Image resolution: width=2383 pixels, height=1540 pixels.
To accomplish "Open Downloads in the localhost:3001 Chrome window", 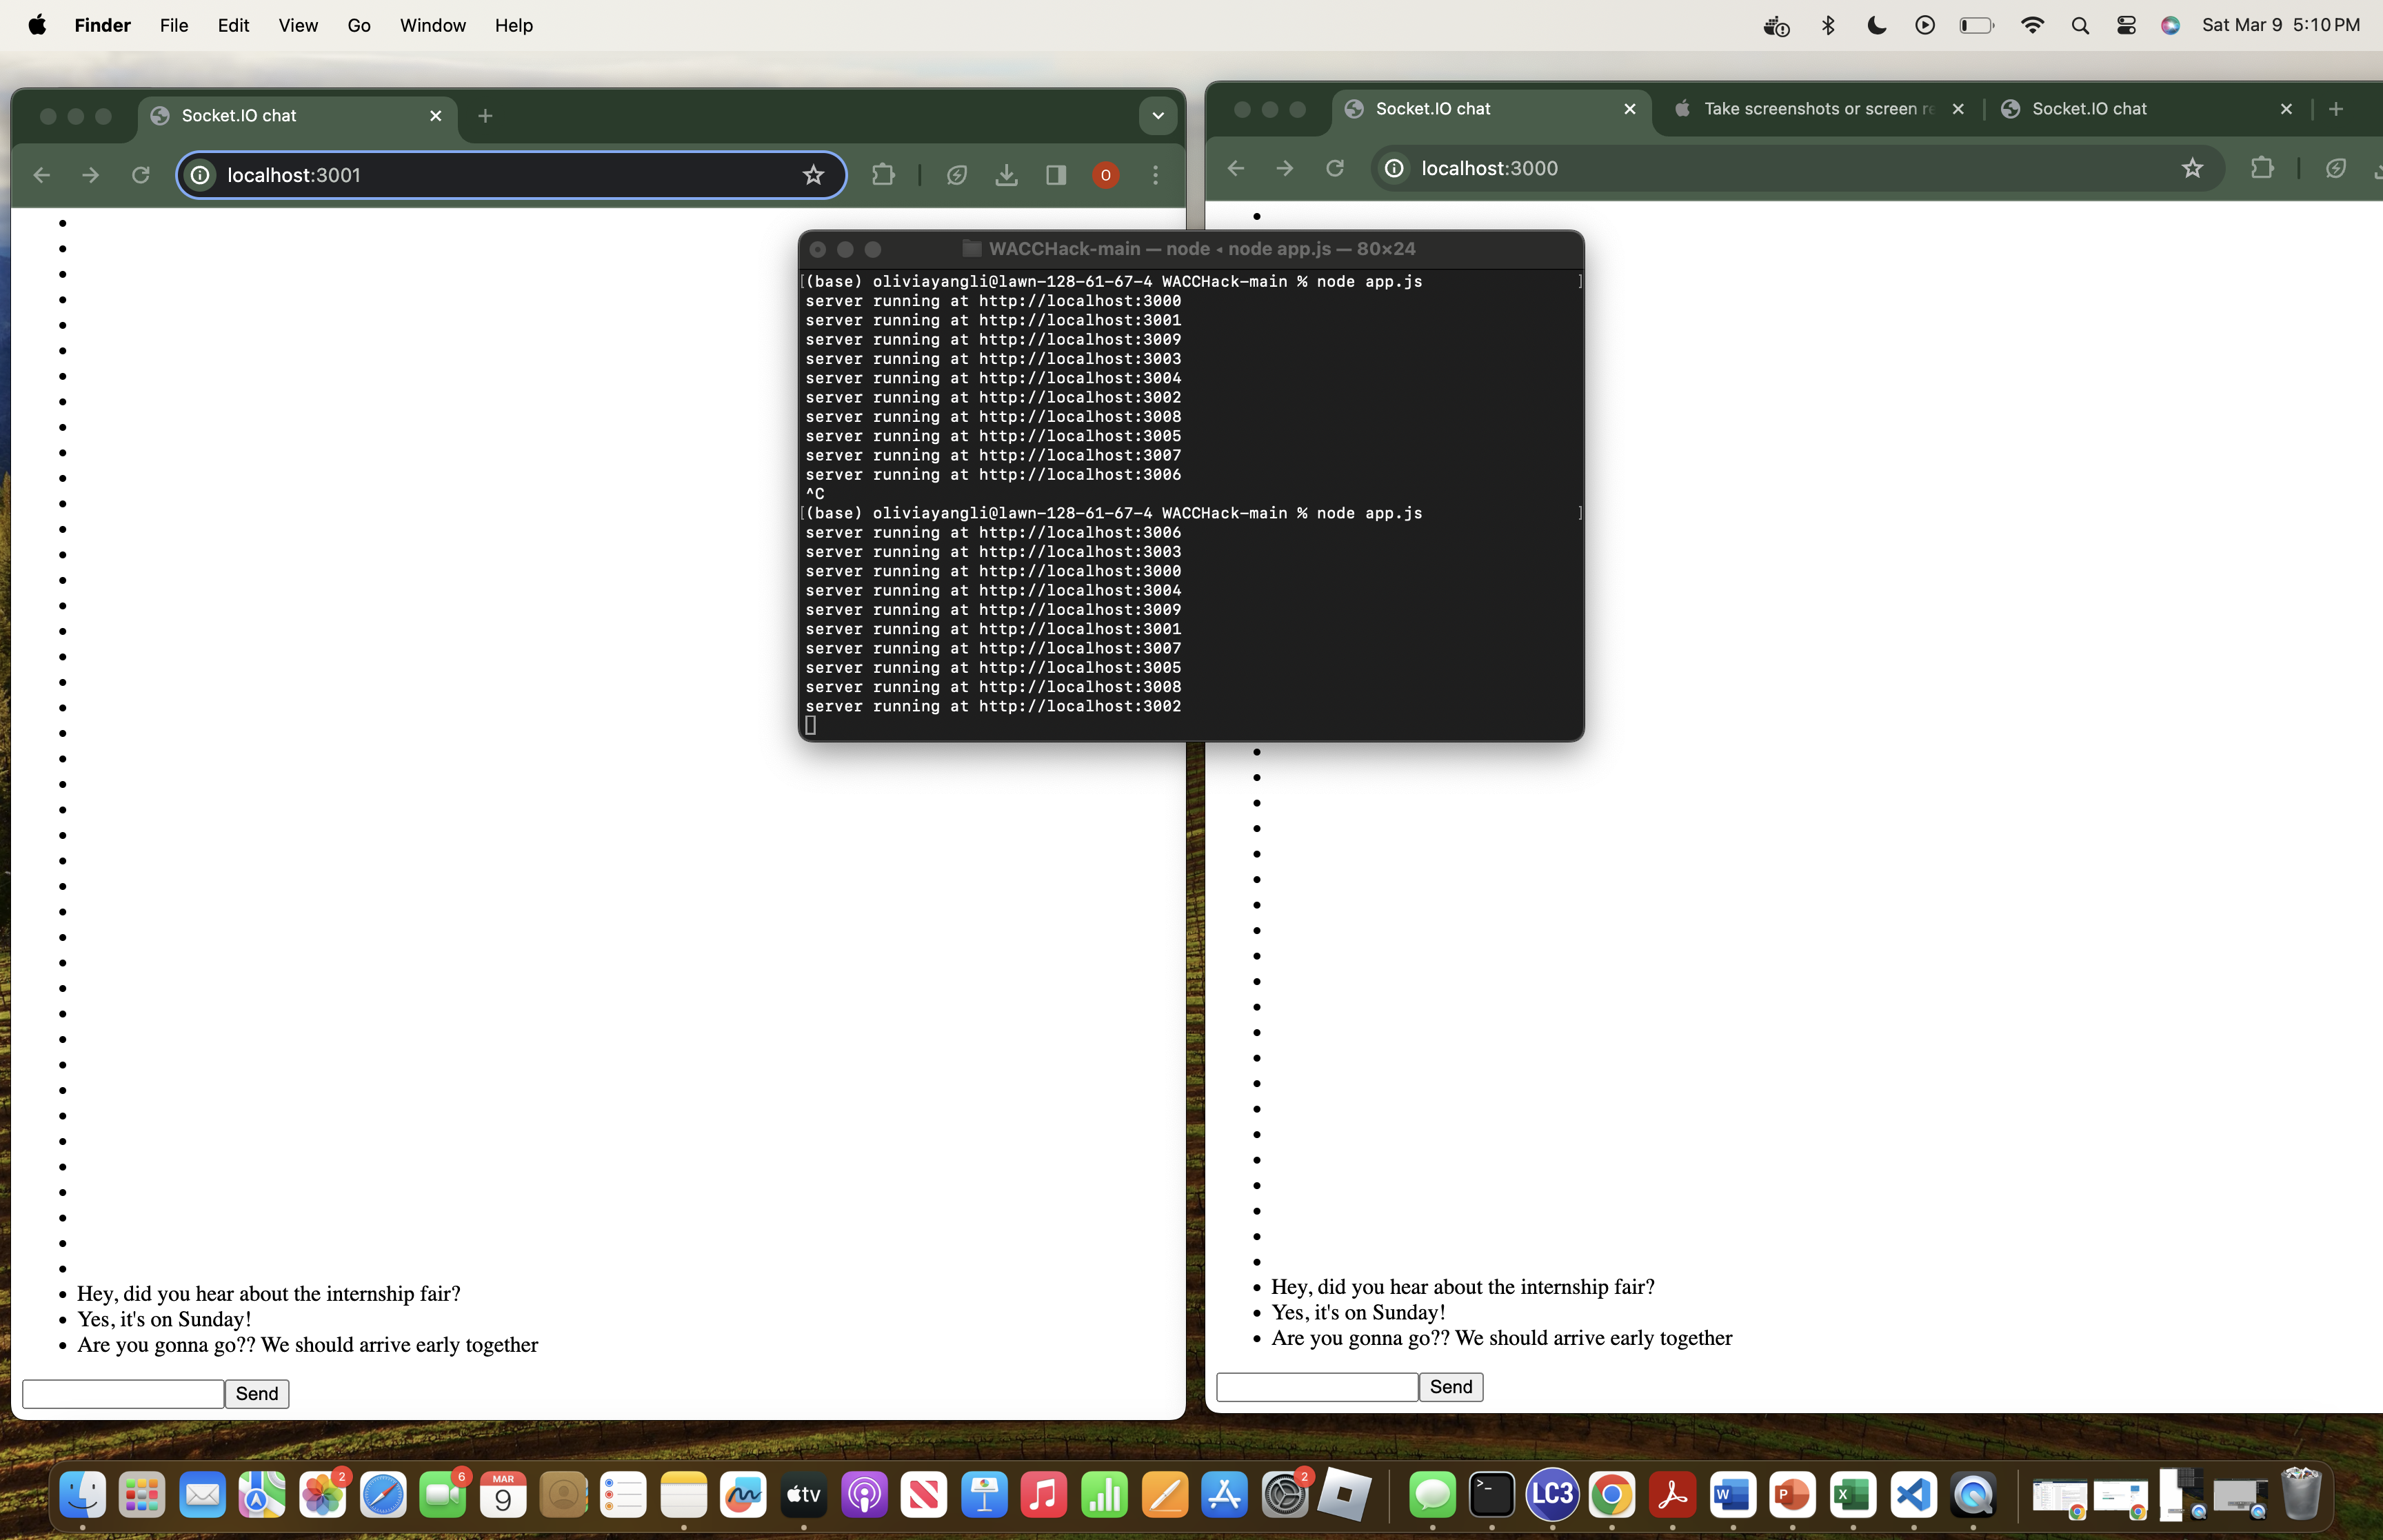I will 1006,175.
